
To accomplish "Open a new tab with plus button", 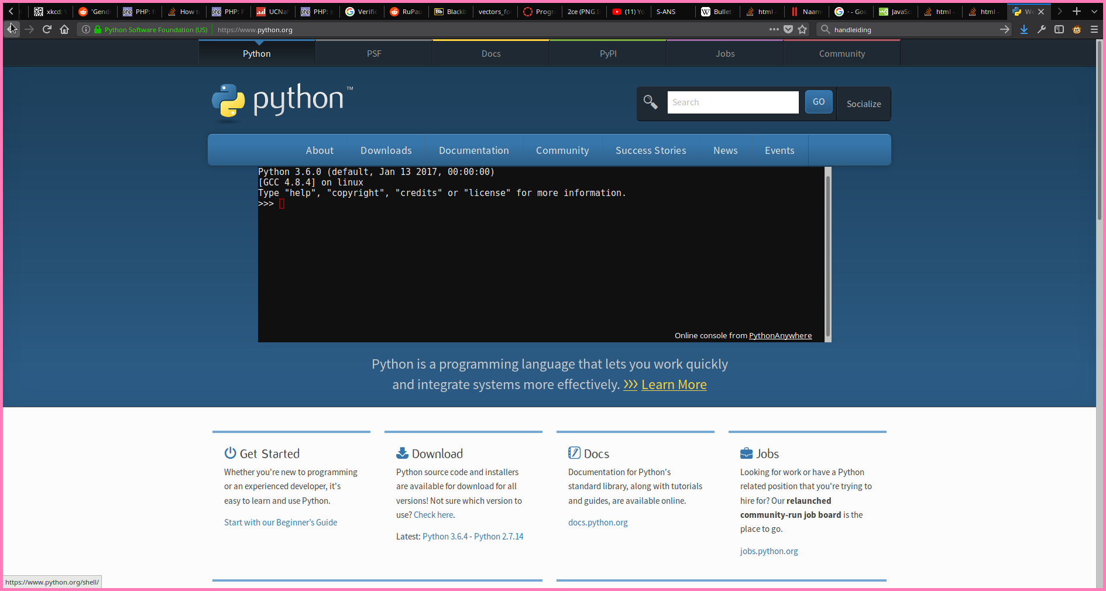I will click(x=1077, y=11).
